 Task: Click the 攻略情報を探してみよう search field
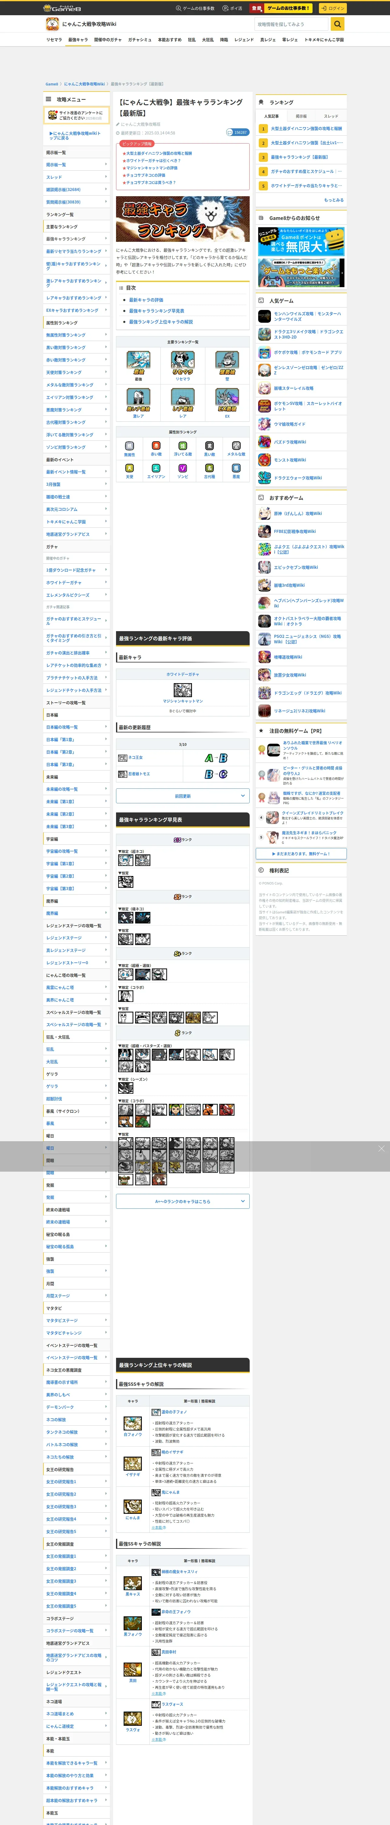(x=292, y=24)
